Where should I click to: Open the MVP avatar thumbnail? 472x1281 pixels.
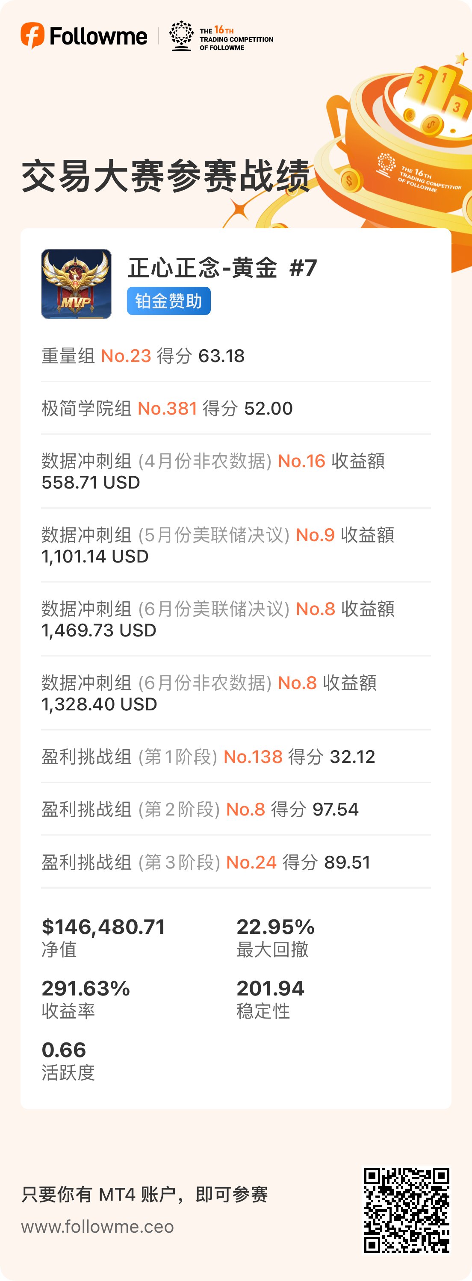tap(76, 284)
